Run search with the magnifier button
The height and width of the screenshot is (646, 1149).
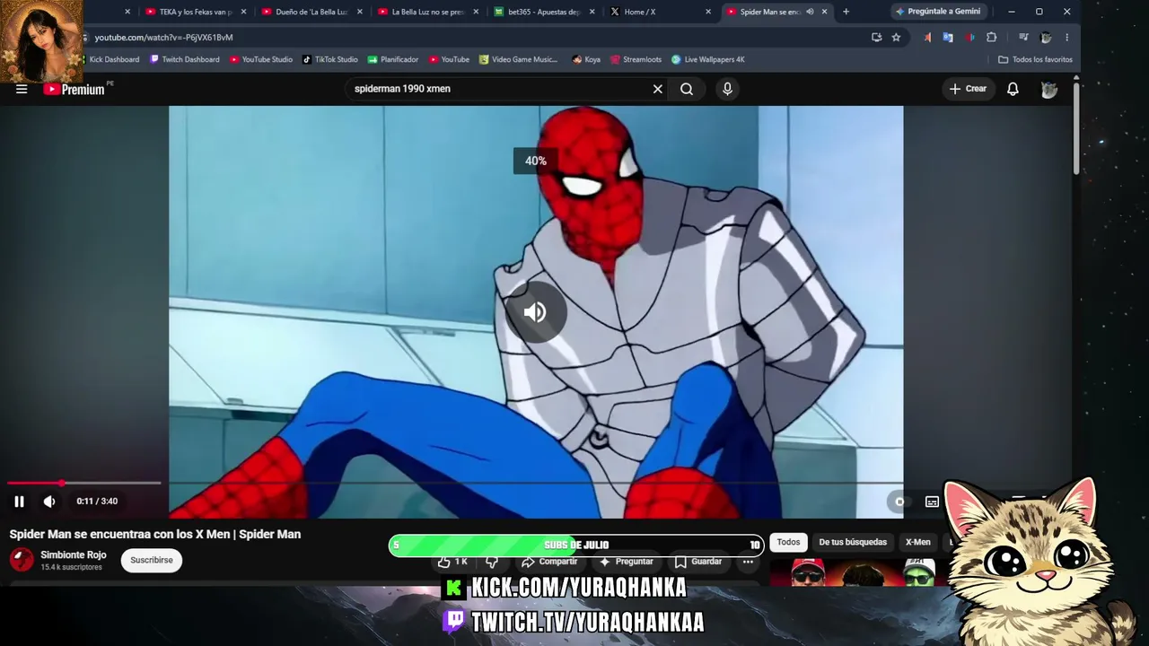pyautogui.click(x=687, y=89)
